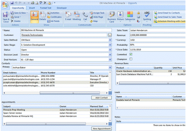The width and height of the screenshot is (186, 131).
Task: Sort by Planned Start column header
Action: 99,106
